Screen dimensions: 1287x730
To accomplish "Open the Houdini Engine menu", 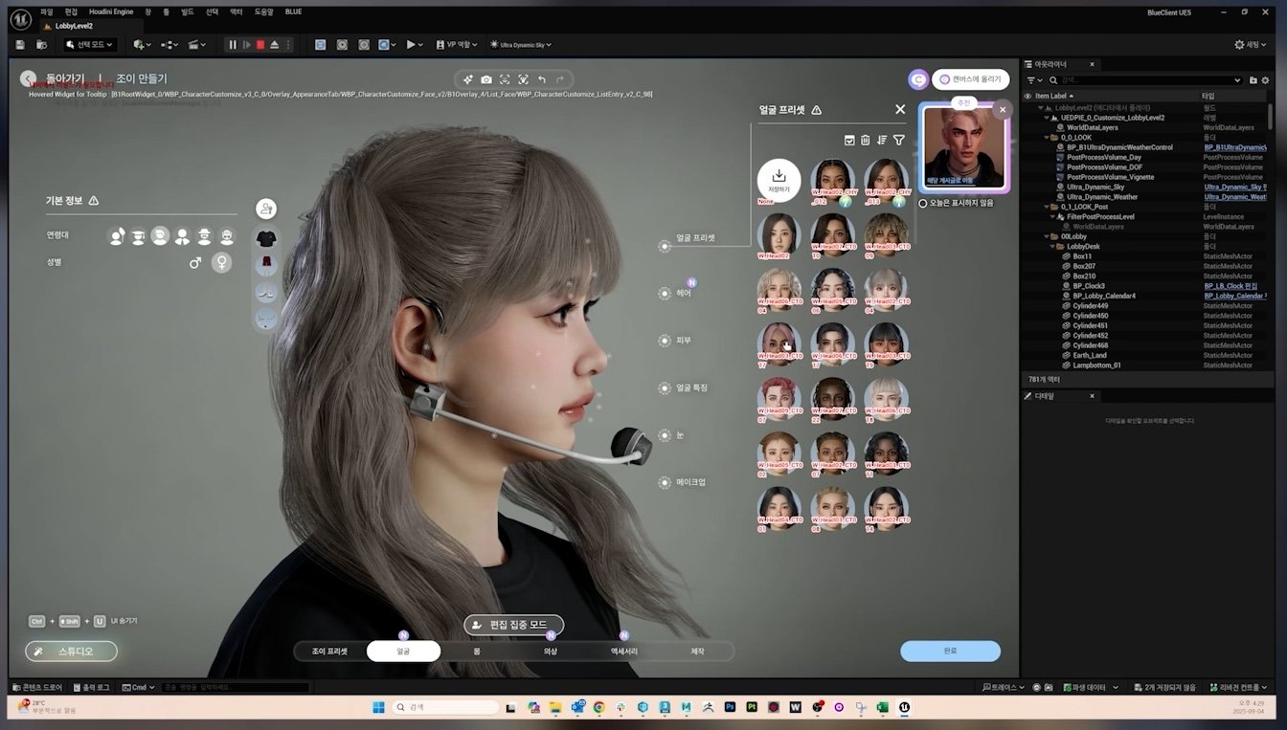I will tap(111, 11).
